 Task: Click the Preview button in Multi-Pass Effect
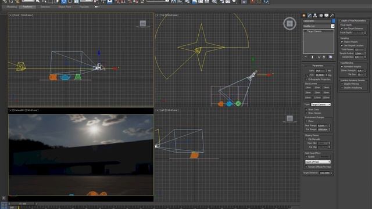point(324,157)
